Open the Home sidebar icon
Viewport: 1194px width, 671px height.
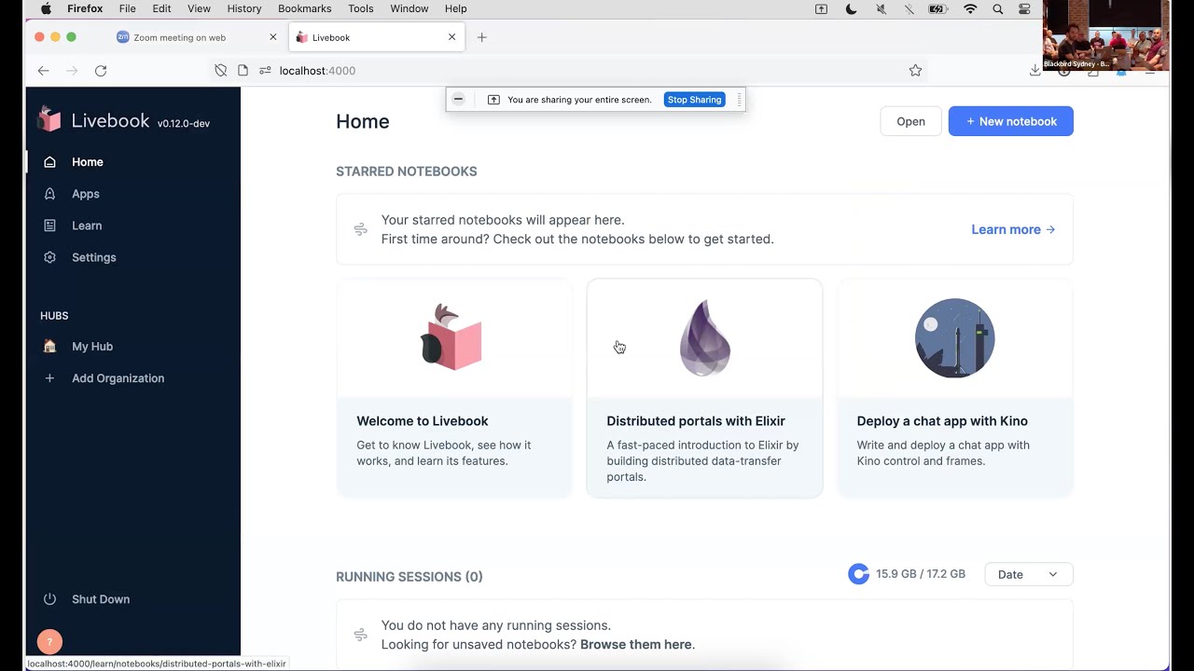click(50, 162)
